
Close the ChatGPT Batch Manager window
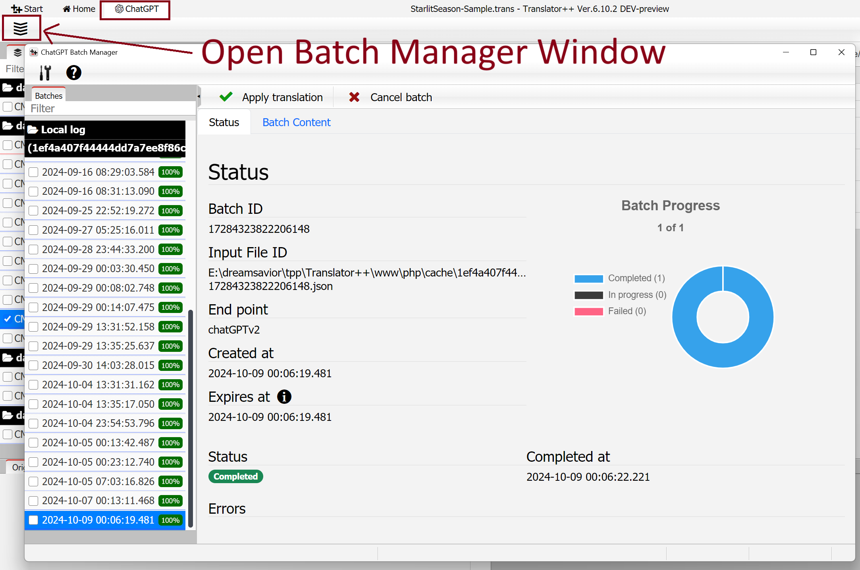[841, 52]
